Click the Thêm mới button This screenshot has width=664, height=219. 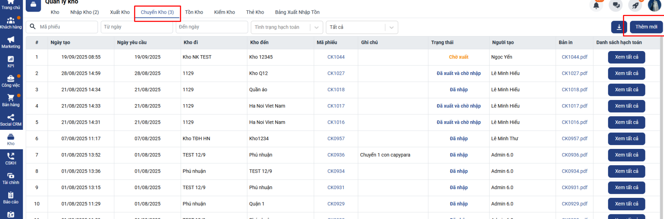click(646, 27)
